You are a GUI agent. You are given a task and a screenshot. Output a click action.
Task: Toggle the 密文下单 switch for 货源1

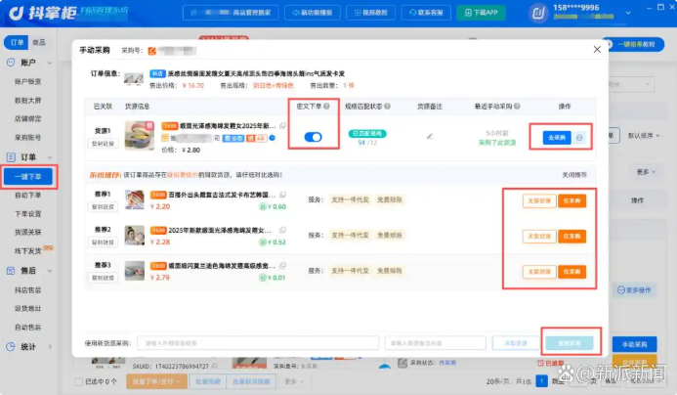click(313, 137)
